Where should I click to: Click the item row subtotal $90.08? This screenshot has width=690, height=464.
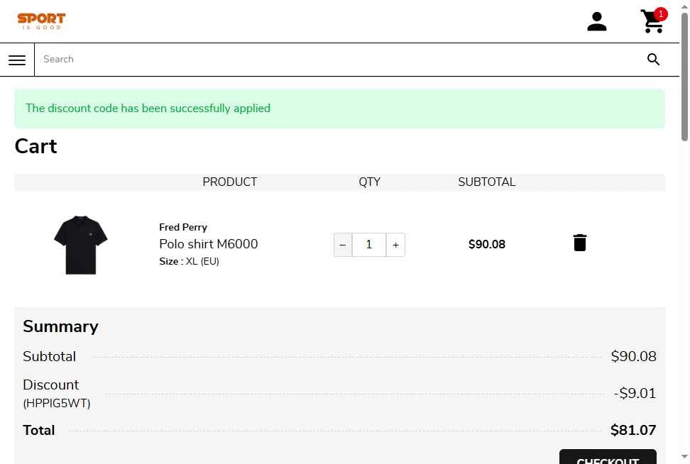point(487,245)
